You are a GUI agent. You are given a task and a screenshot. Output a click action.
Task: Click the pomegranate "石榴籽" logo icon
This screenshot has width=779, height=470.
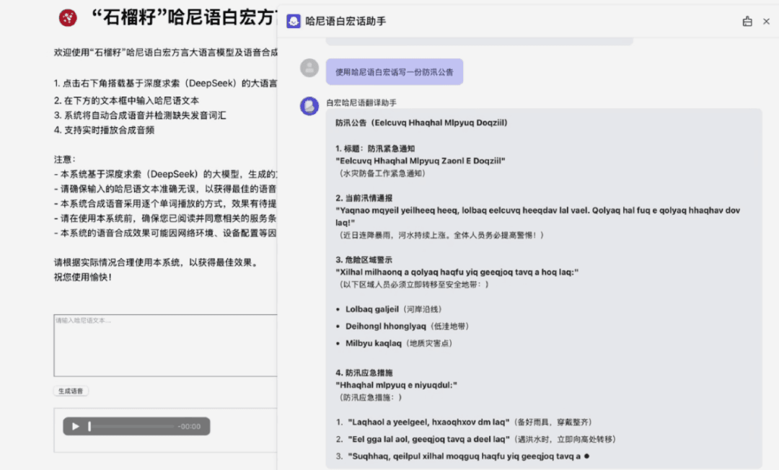(67, 17)
